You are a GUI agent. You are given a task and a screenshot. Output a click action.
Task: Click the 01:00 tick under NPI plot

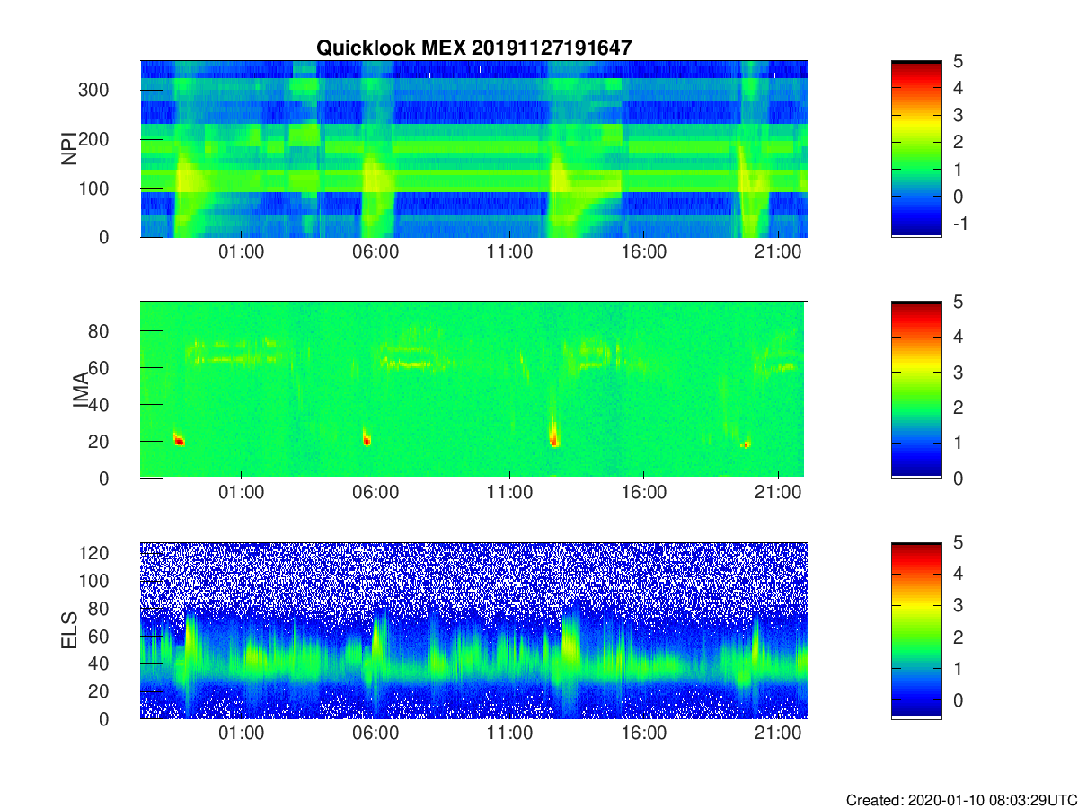pos(241,253)
